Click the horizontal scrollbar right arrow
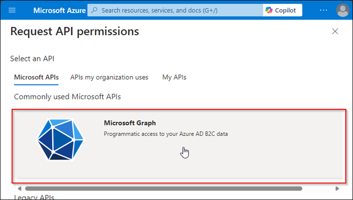 pos(337,188)
